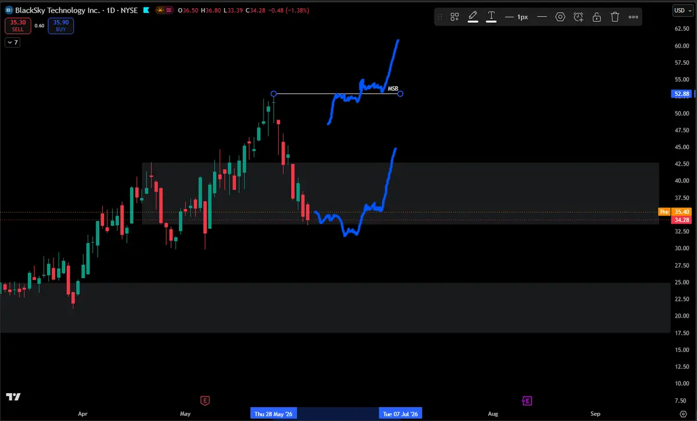Select the right anchor of the MSB line

[400, 93]
